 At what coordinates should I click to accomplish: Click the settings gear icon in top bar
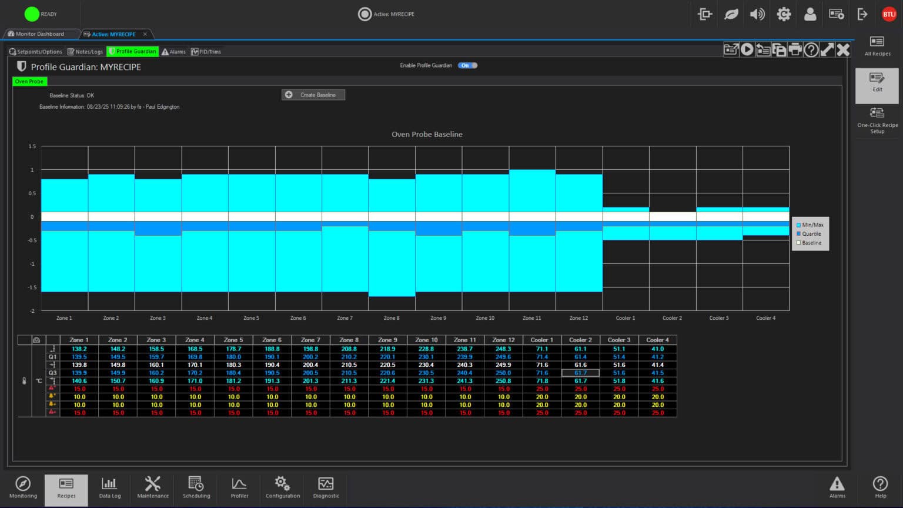[784, 14]
